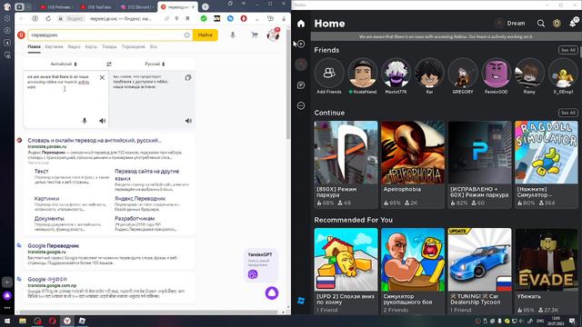582x327 pixels.
Task: Open the Документы sublink
Action: pyautogui.click(x=49, y=219)
